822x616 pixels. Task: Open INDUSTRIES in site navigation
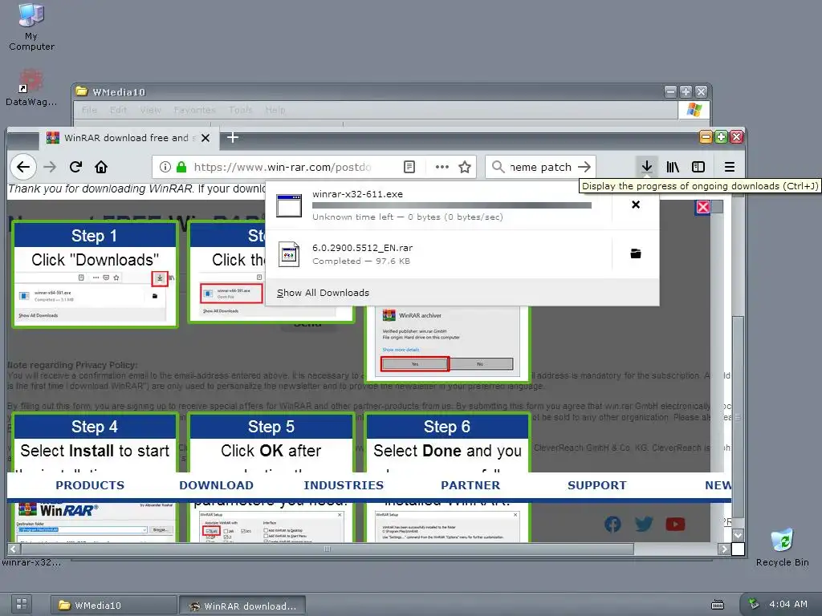tap(344, 485)
